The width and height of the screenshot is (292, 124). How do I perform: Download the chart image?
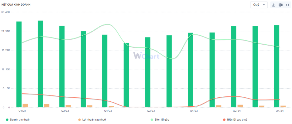click(x=274, y=5)
